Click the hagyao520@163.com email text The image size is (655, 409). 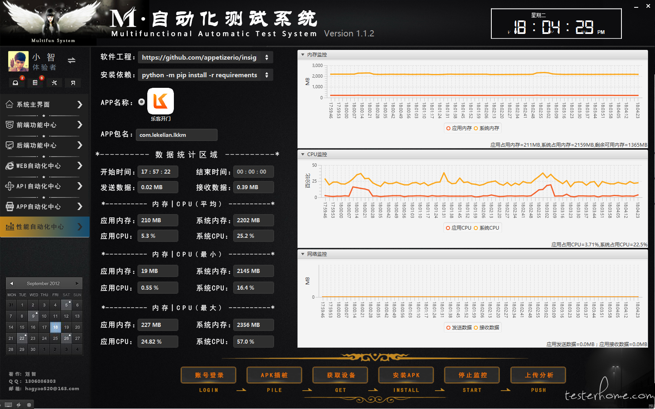52,389
